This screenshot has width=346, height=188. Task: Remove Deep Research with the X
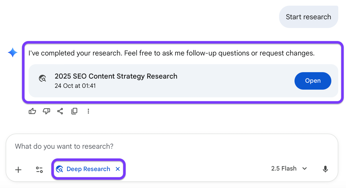pyautogui.click(x=118, y=169)
